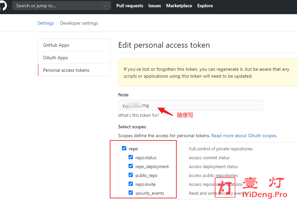Toggle the public_repo checkbox
Viewport: 297px width, 200px height.
(x=131, y=175)
